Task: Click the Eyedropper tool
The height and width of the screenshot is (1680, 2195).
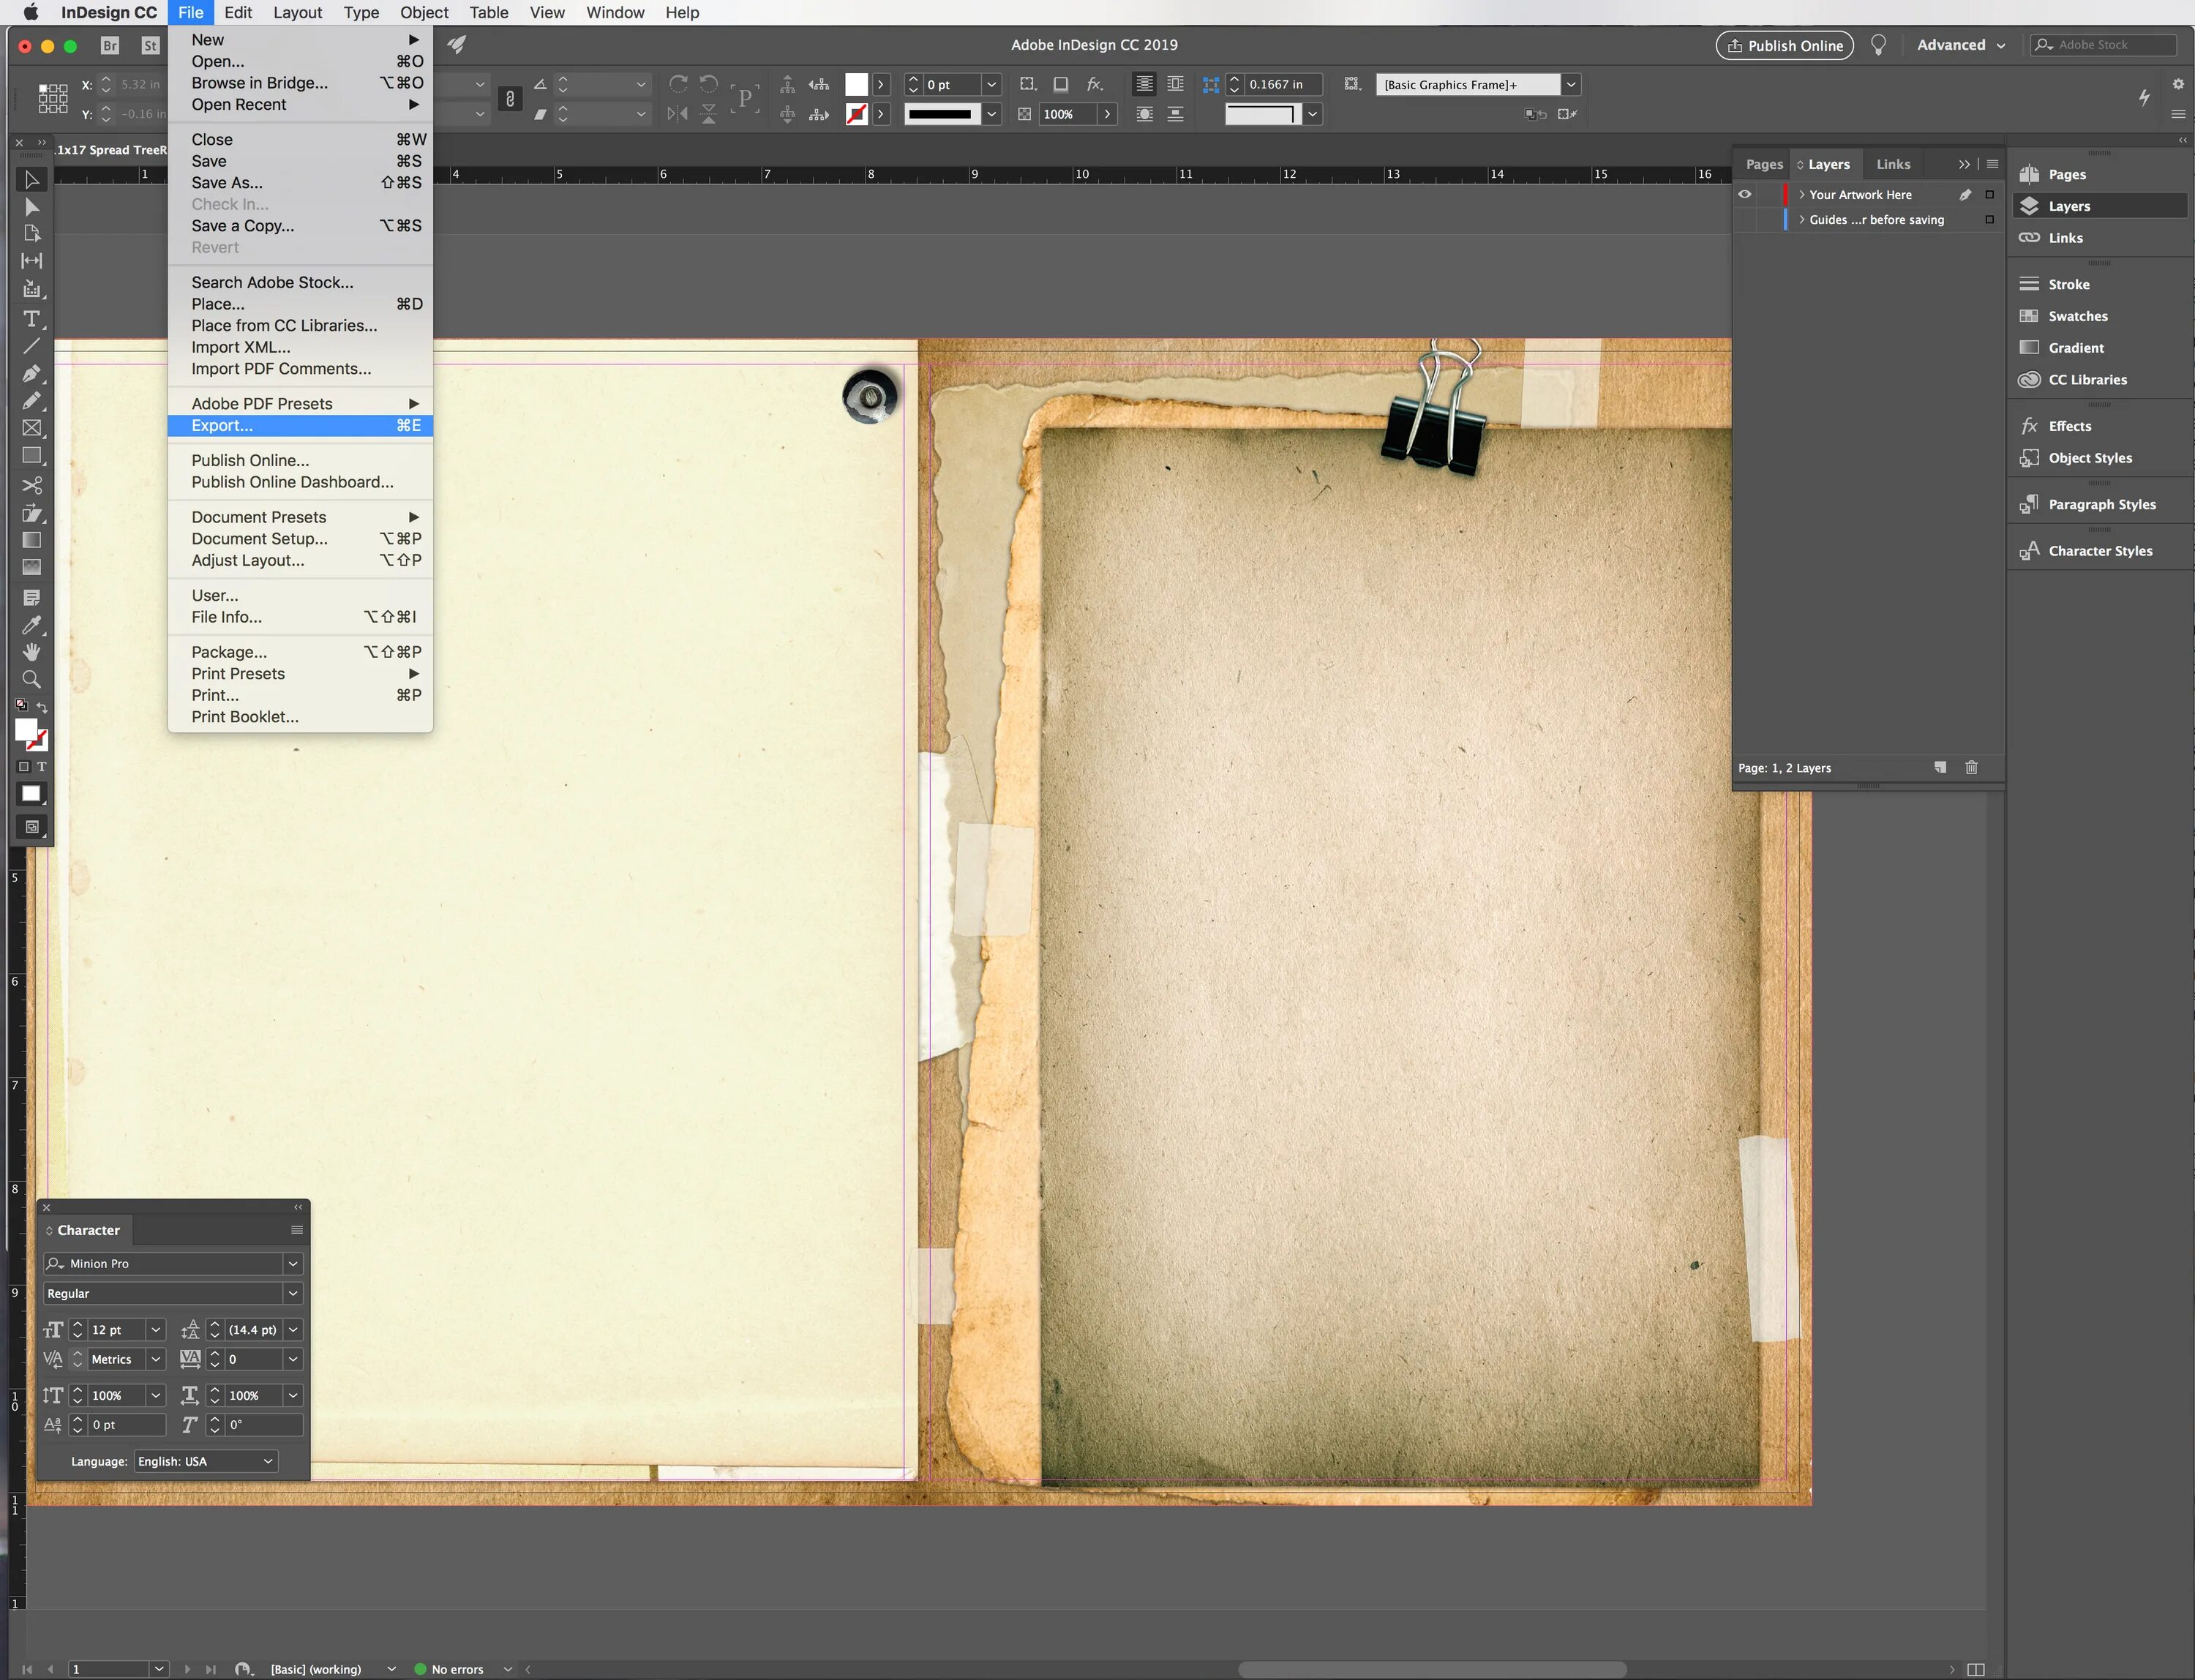Action: click(31, 625)
